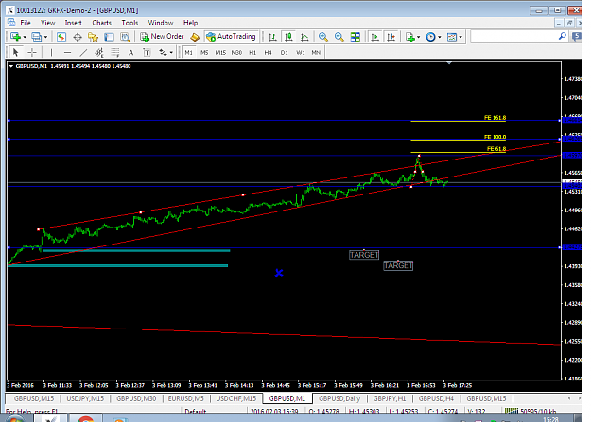591x422 pixels.
Task: Expand the Profiles dropdown arrow
Action: tap(45, 37)
